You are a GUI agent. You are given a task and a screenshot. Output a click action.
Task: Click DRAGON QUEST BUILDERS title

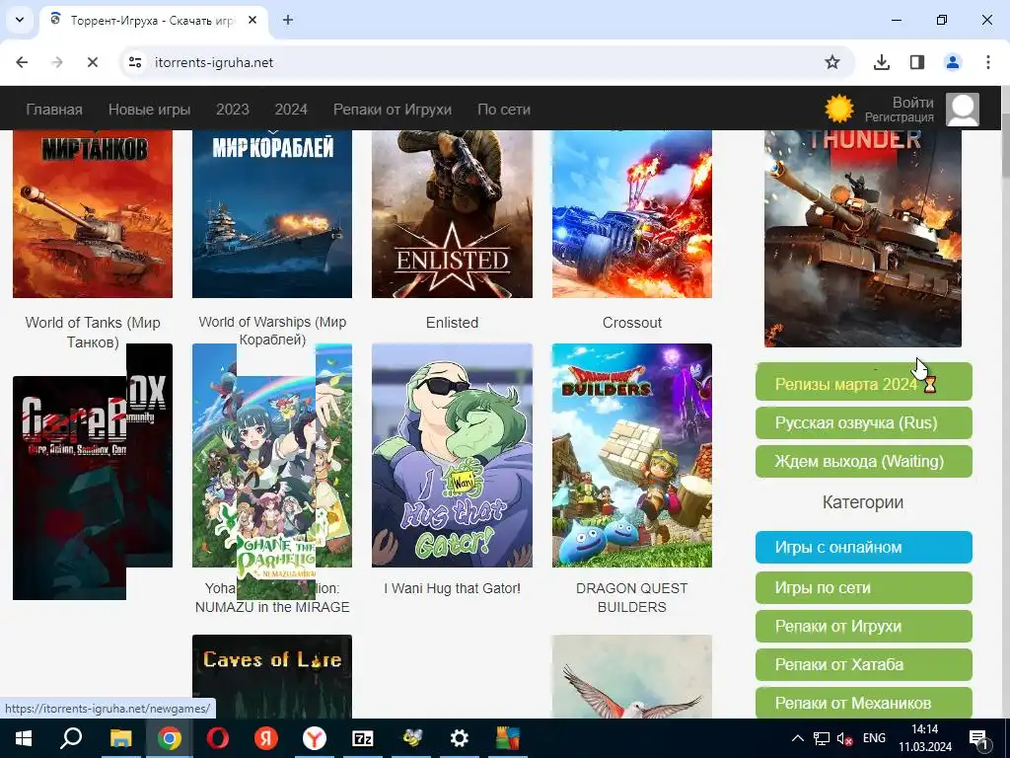pyautogui.click(x=632, y=597)
